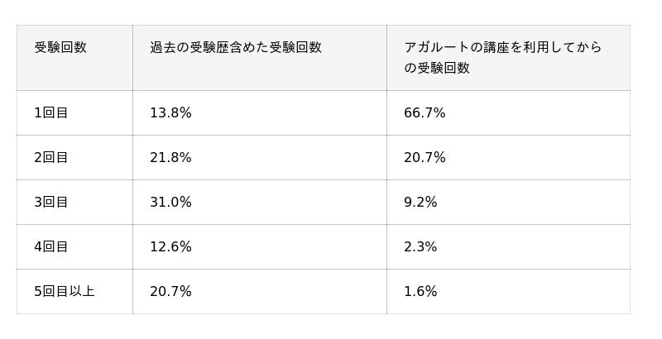This screenshot has height=339, width=662.
Task: Click the 21.8% value
Action: (170, 158)
